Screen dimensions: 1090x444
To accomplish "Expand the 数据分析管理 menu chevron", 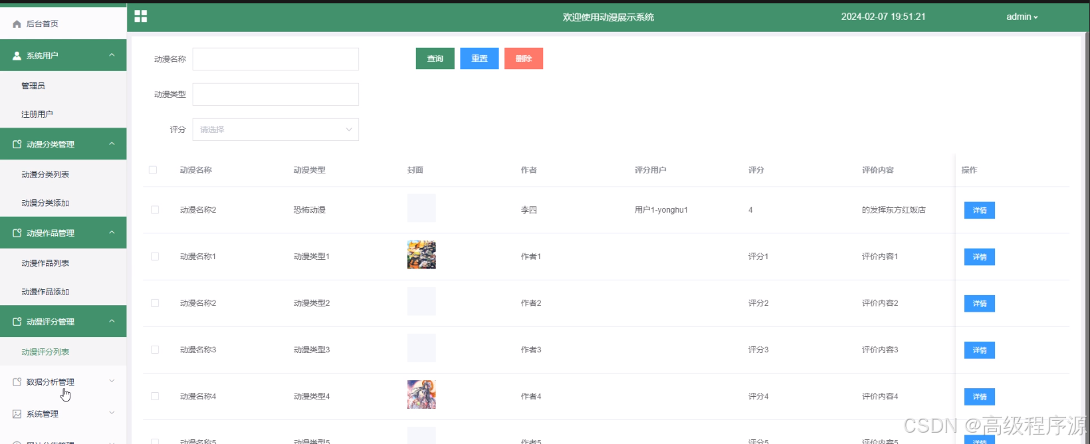I will pos(112,381).
